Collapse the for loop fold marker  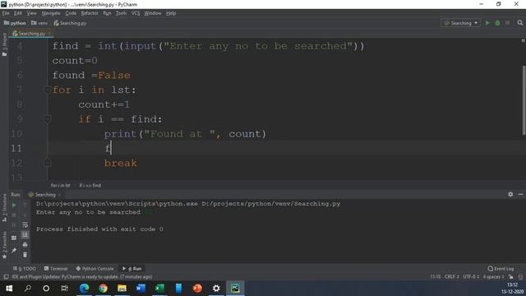point(48,90)
